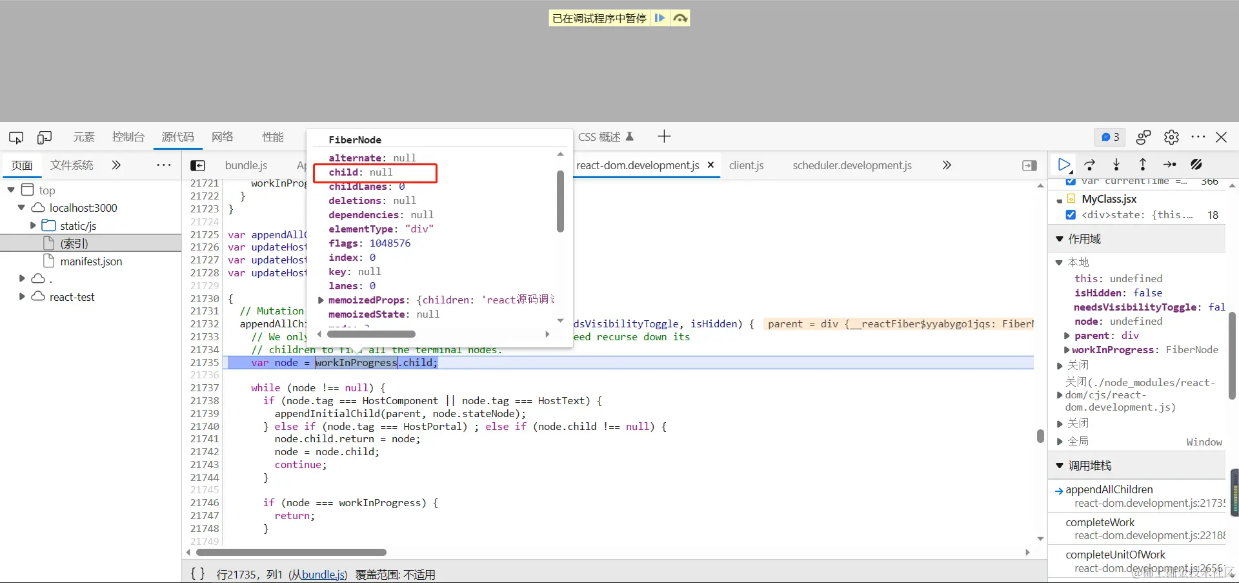Select the 页面 navigator tab

(22, 165)
